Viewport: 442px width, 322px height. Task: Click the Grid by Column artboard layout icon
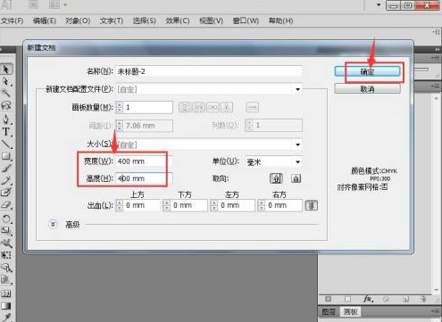pyautogui.click(x=199, y=107)
